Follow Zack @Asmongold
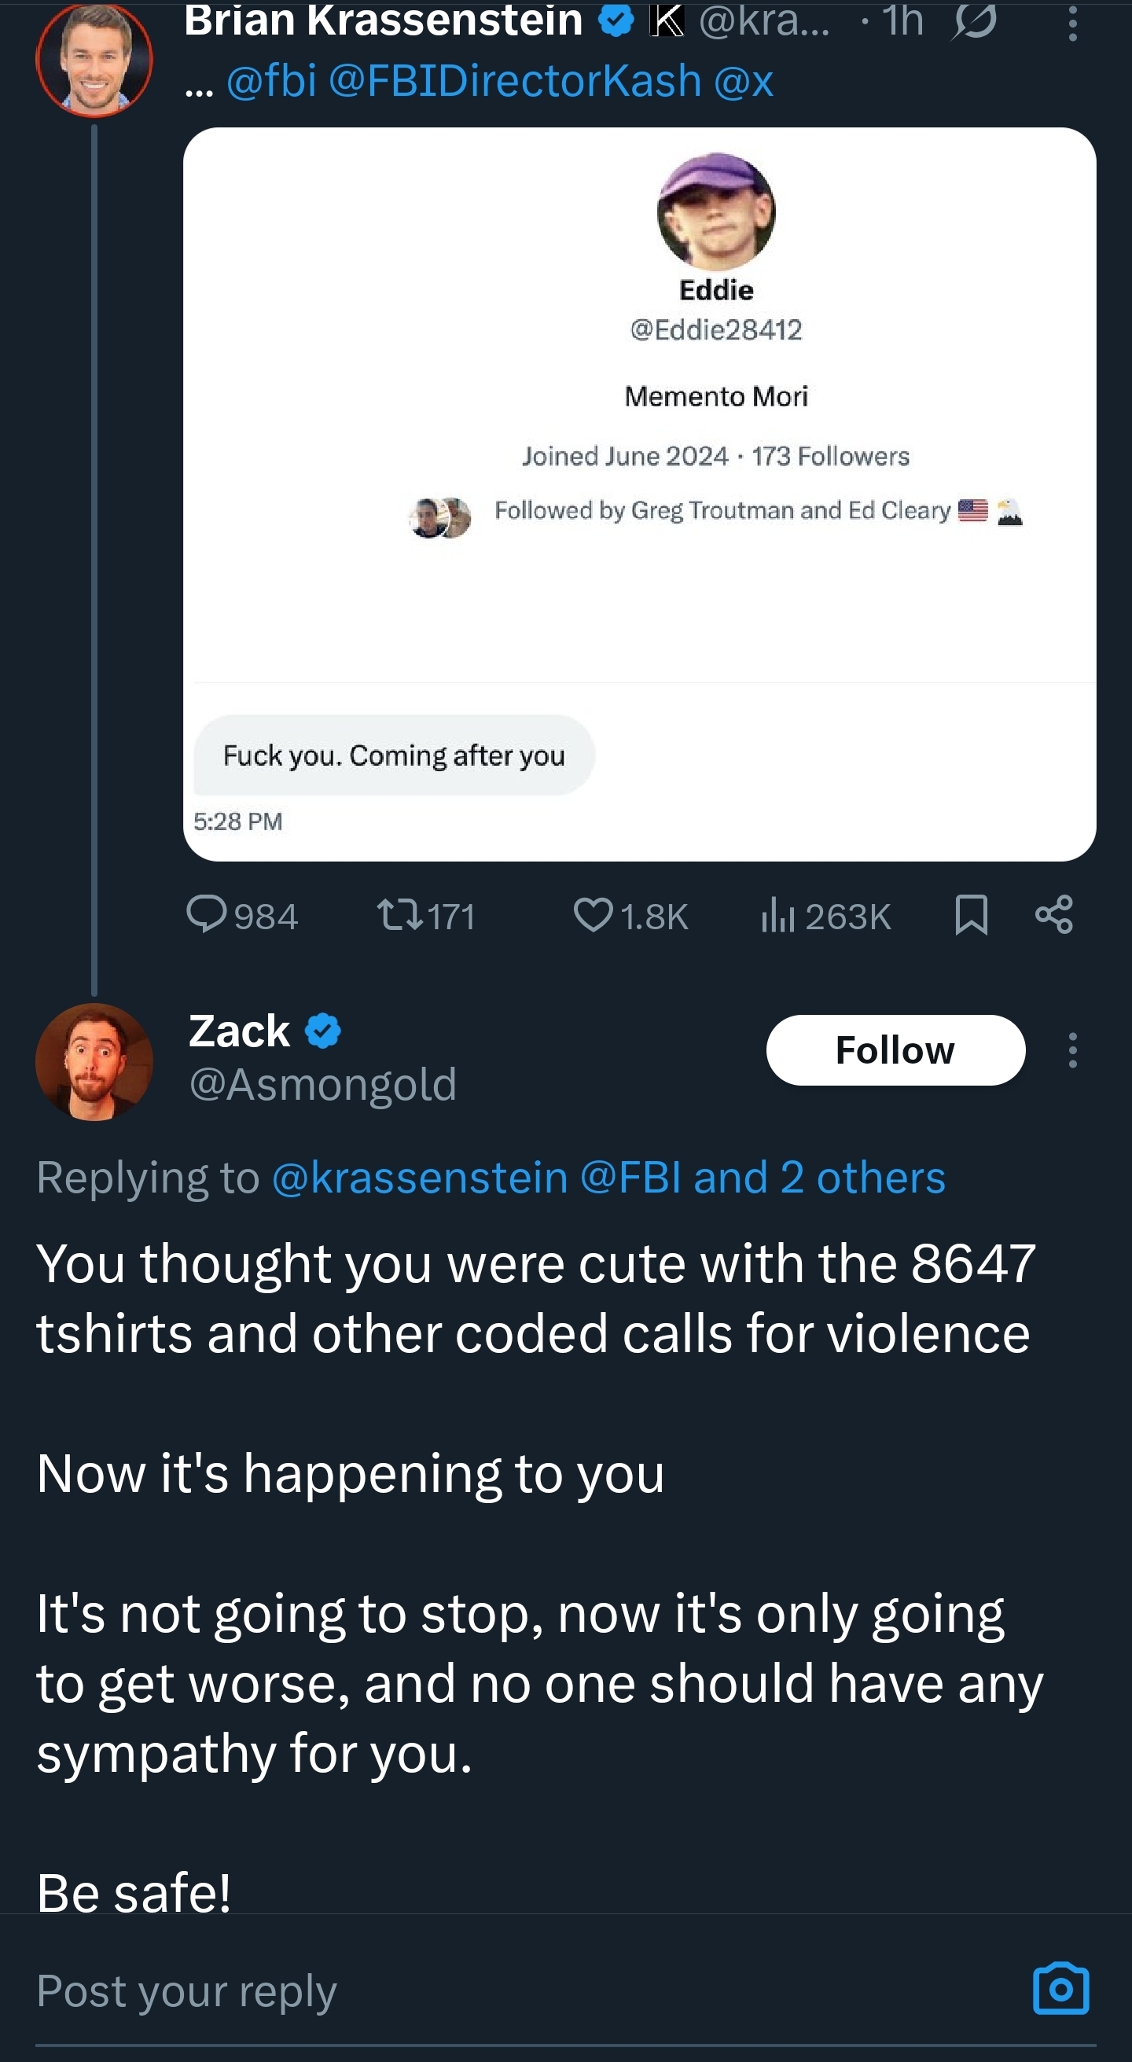This screenshot has height=2062, width=1132. [x=895, y=1050]
